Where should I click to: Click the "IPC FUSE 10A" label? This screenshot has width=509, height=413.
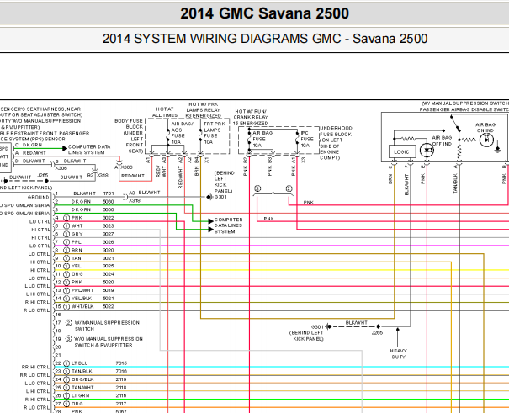(307, 139)
